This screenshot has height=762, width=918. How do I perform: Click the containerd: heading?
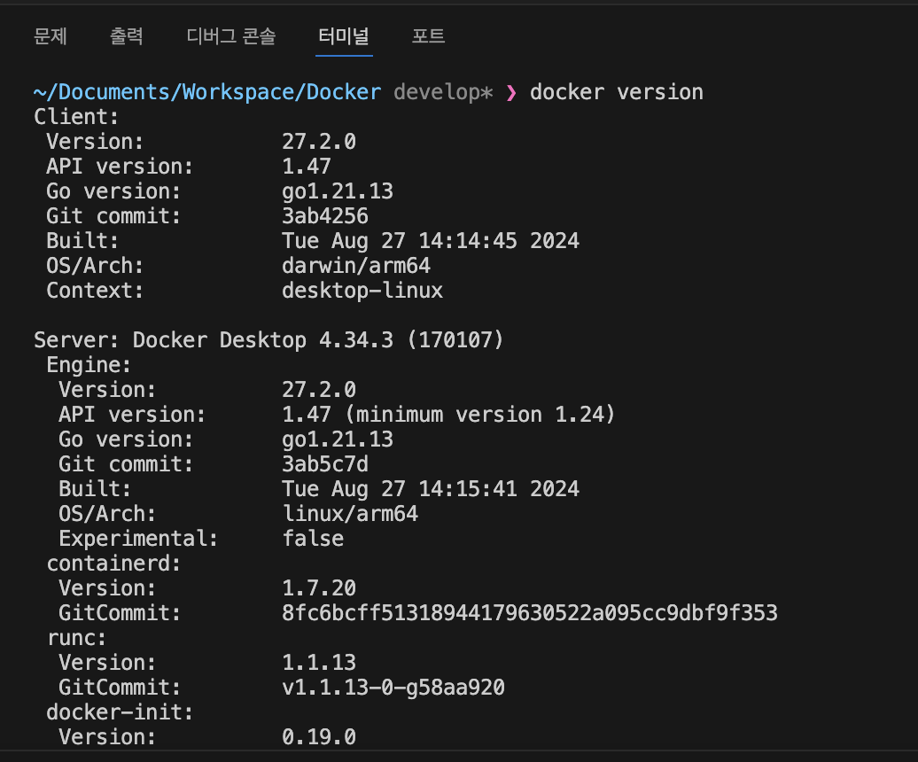click(x=113, y=564)
